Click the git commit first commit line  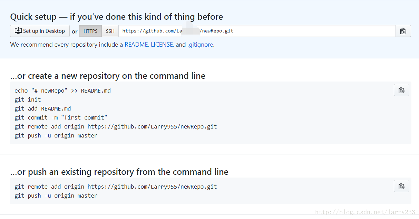coord(61,117)
